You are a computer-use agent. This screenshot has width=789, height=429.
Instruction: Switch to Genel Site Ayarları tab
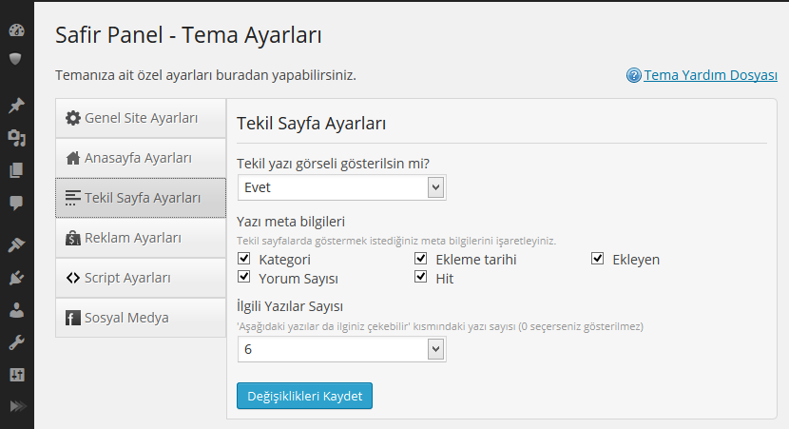[141, 118]
